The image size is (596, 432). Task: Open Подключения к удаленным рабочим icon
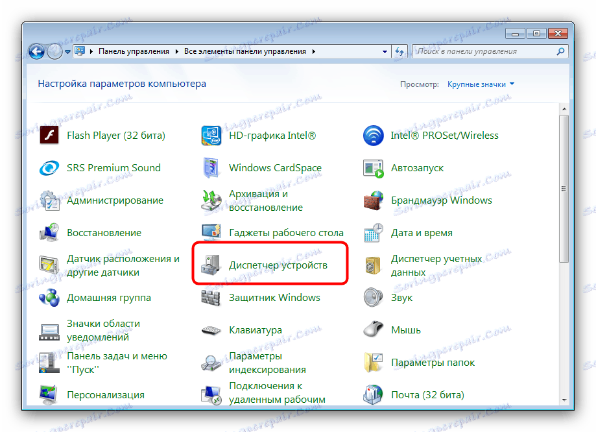[211, 395]
